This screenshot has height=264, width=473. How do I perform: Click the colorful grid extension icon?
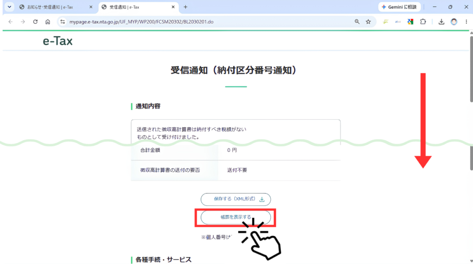410,22
